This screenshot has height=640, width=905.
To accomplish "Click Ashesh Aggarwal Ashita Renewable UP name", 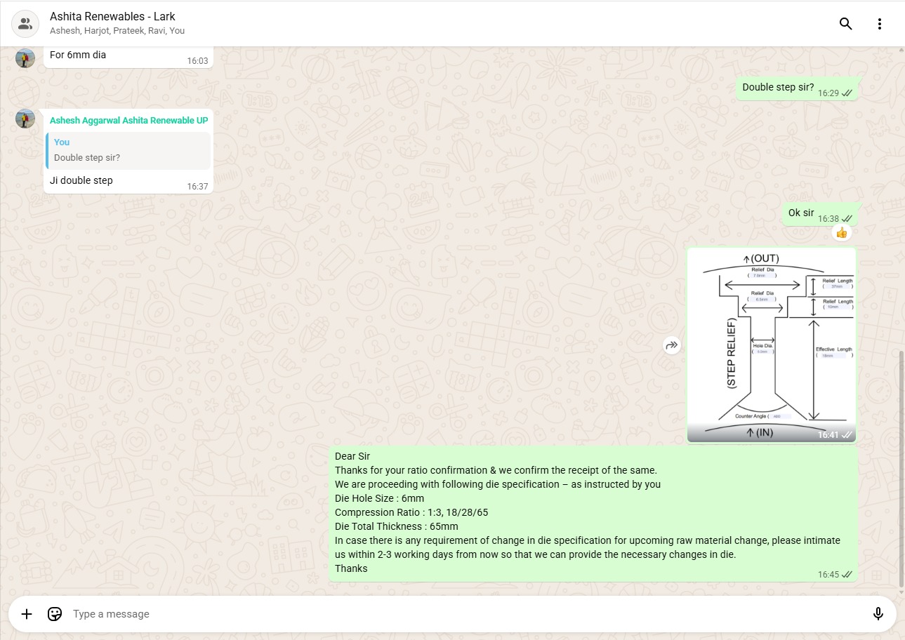I will pyautogui.click(x=128, y=121).
